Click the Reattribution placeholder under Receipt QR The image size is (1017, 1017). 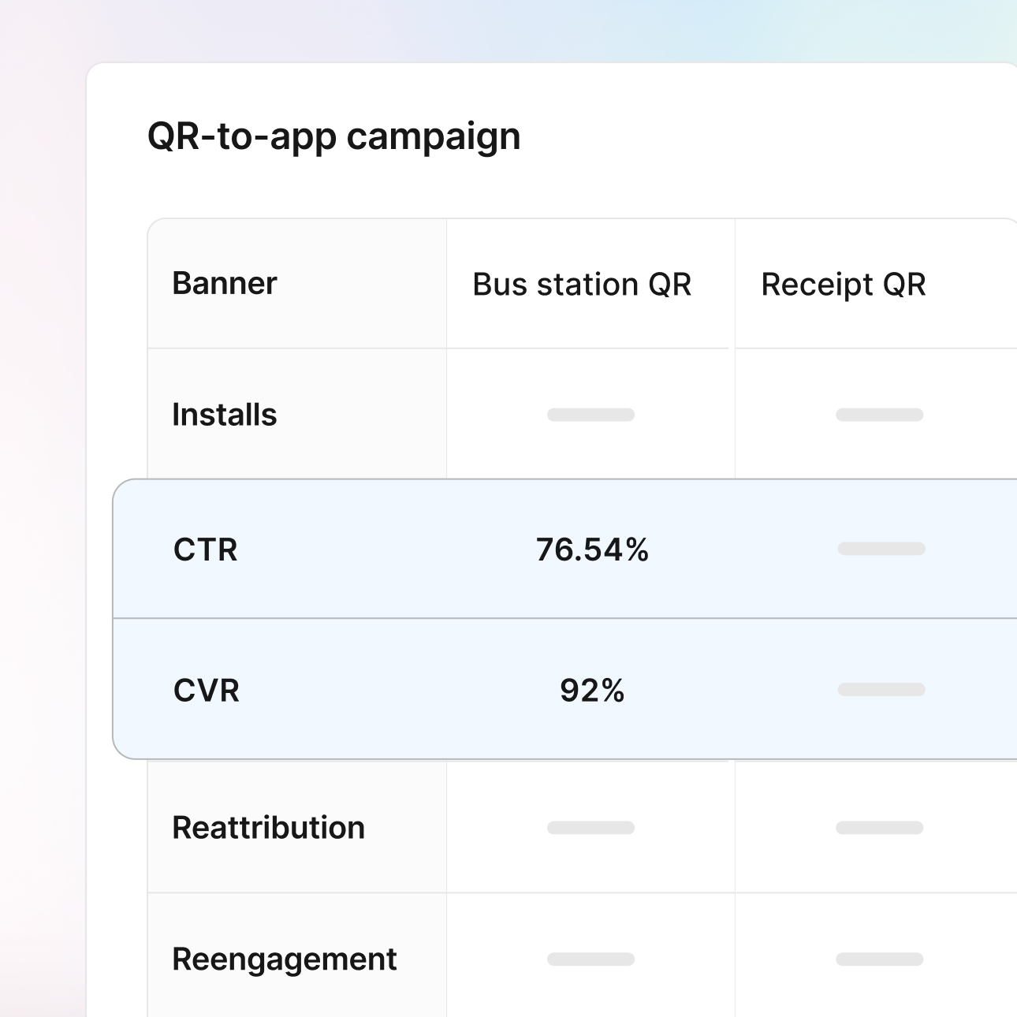click(881, 827)
